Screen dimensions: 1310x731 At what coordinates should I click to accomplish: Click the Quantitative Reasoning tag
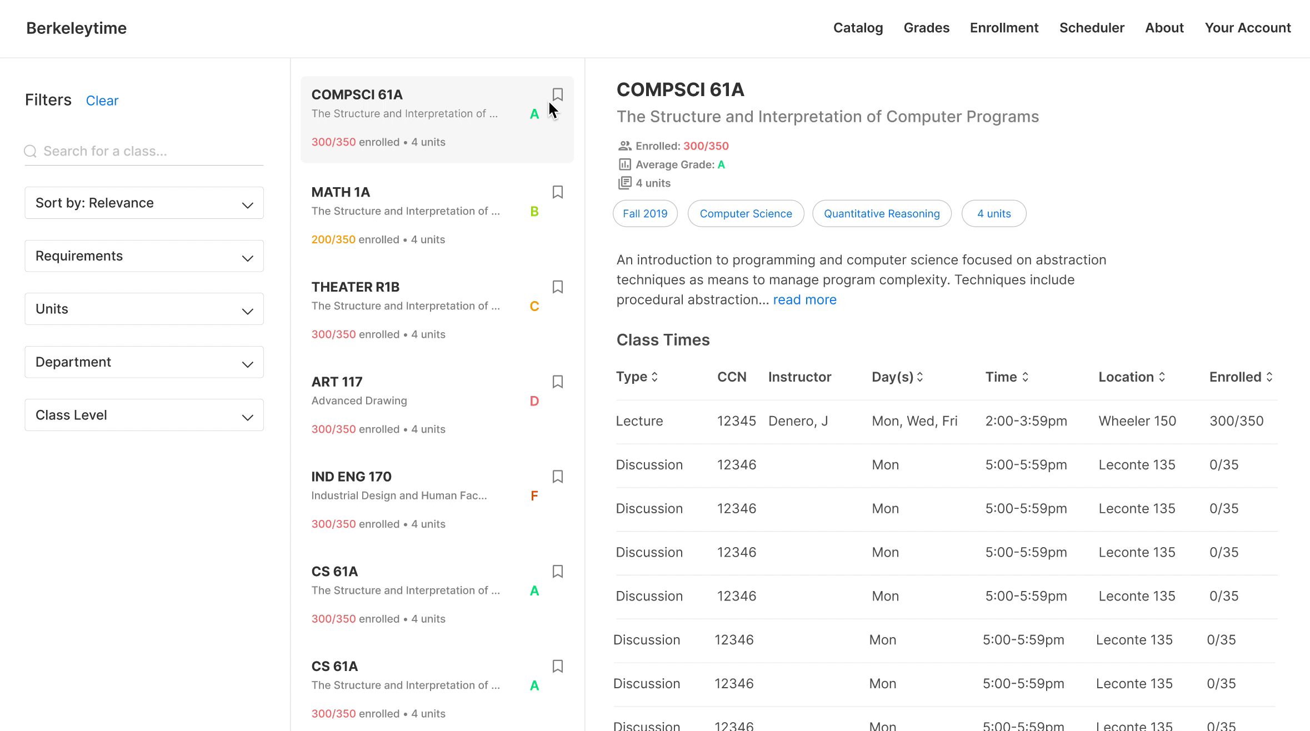(x=882, y=213)
